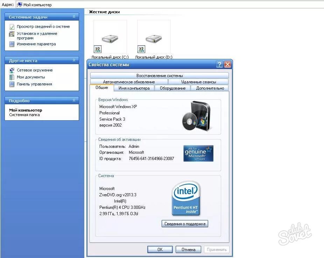Image resolution: width=324 pixels, height=258 pixels.
Task: Click the My Computer icon in the address bar
Action: pos(20,5)
